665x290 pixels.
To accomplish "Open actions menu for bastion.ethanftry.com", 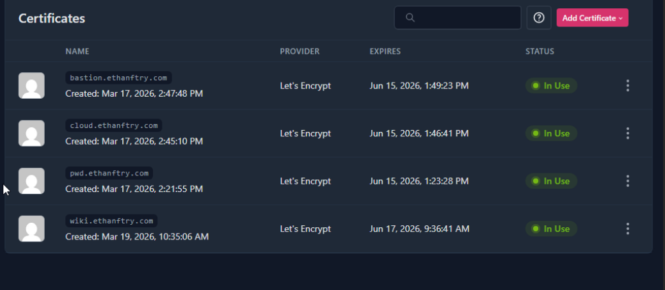I will click(x=627, y=86).
